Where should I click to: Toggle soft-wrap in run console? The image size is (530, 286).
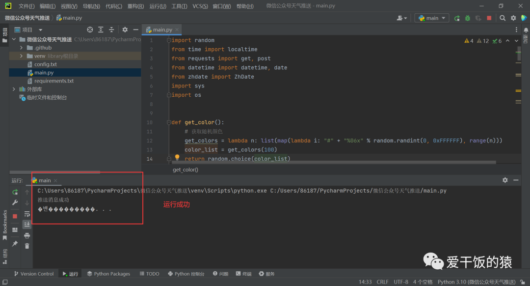27,214
